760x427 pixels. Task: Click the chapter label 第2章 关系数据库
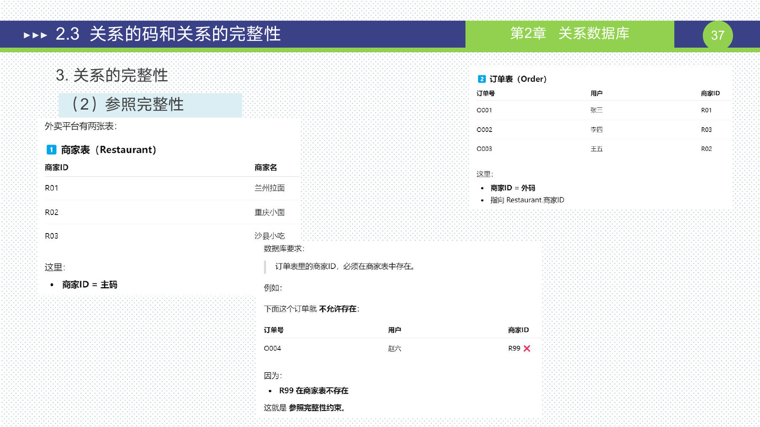tap(570, 33)
